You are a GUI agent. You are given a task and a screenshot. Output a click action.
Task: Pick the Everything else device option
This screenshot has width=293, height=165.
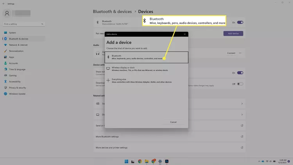pos(146,81)
